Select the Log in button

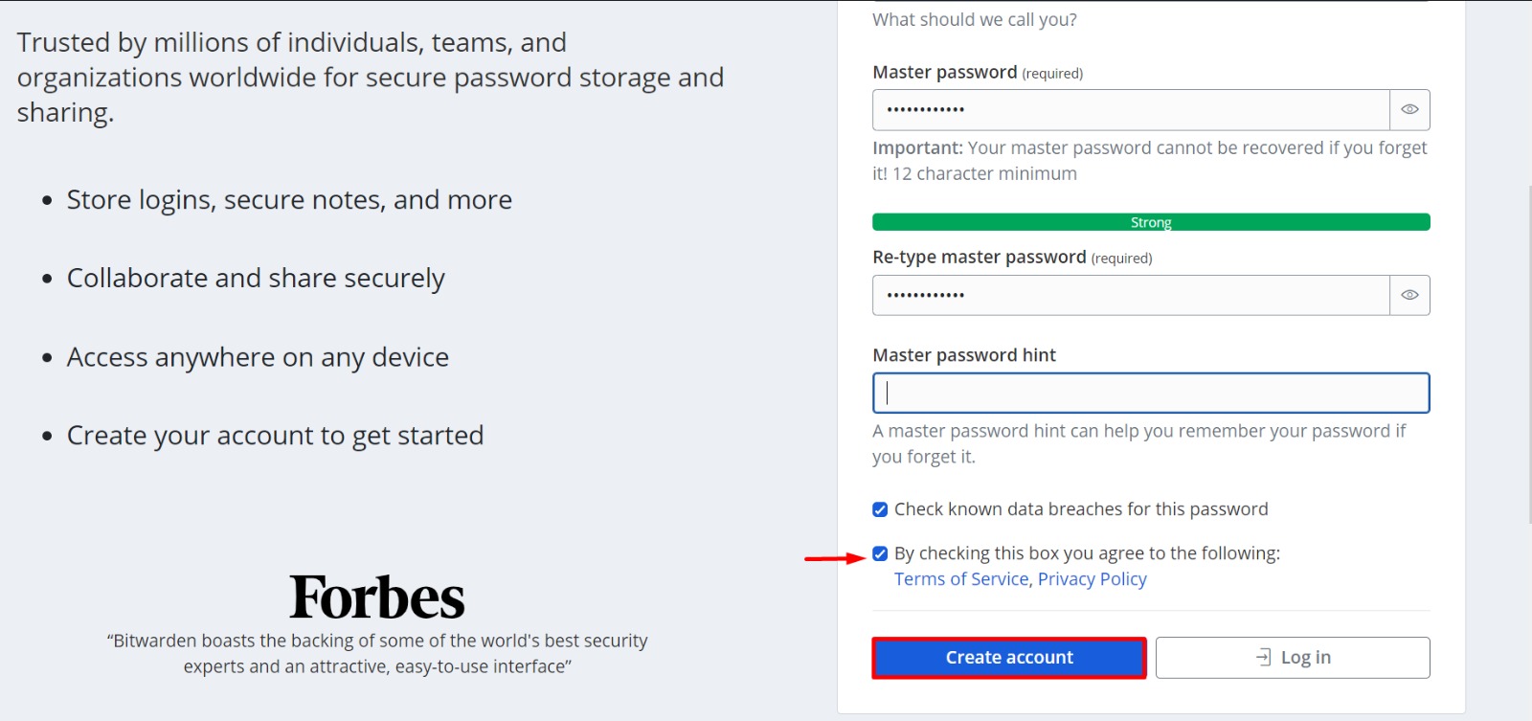pyautogui.click(x=1292, y=657)
